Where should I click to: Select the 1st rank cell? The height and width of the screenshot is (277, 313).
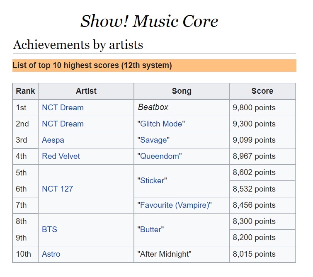coord(25,108)
